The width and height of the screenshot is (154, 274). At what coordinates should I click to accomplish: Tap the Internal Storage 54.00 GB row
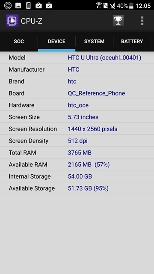pos(77,176)
